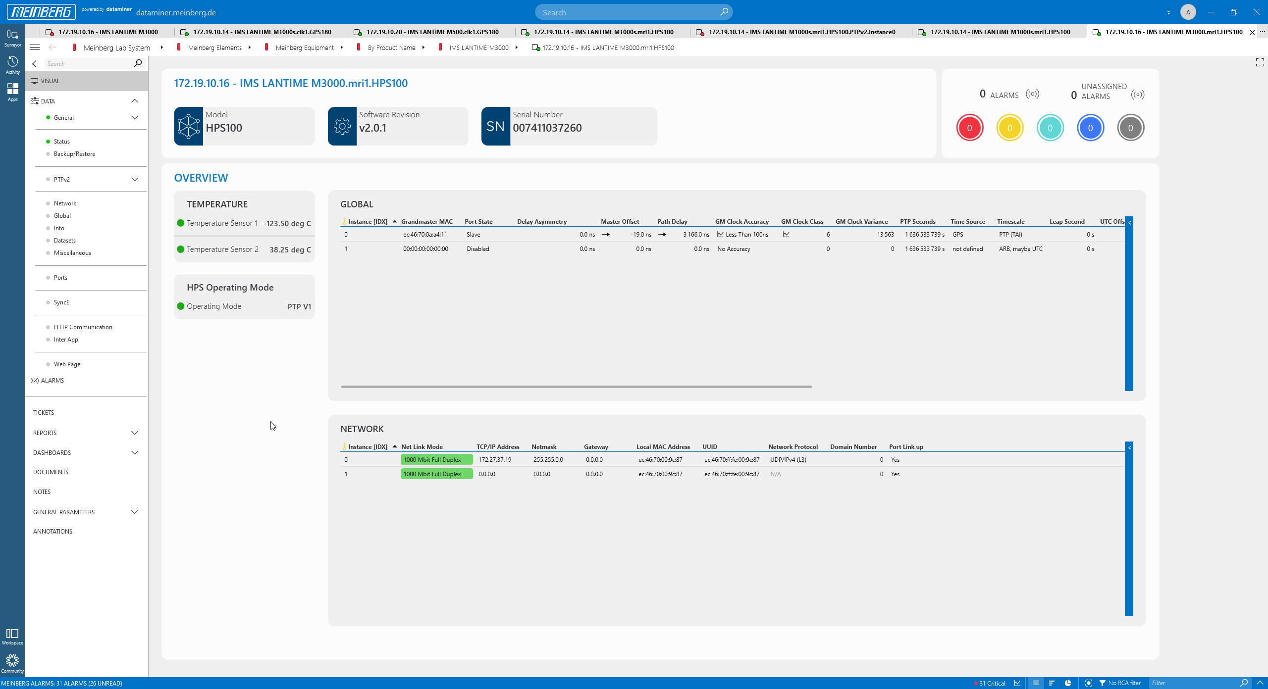Switch to the HPS100.PTPv2.Instance0 tab
Viewport: 1268px width, 689px height.
click(802, 32)
